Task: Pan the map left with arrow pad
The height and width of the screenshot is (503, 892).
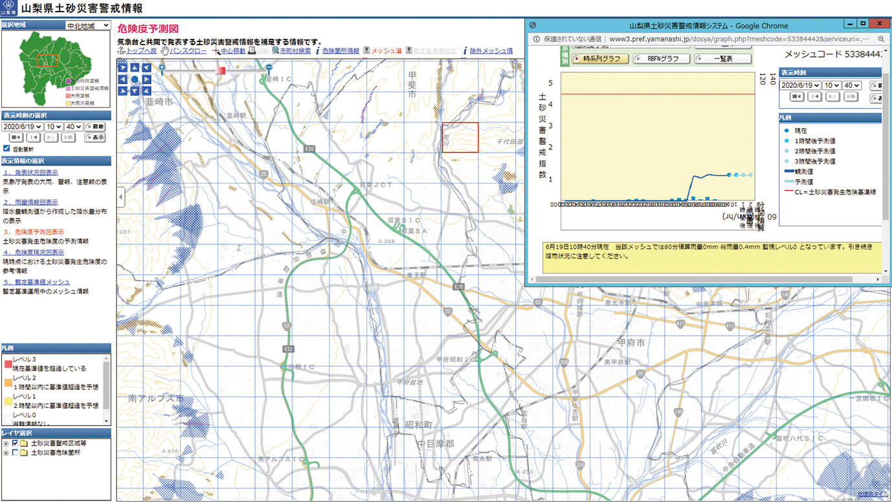Action: [123, 80]
